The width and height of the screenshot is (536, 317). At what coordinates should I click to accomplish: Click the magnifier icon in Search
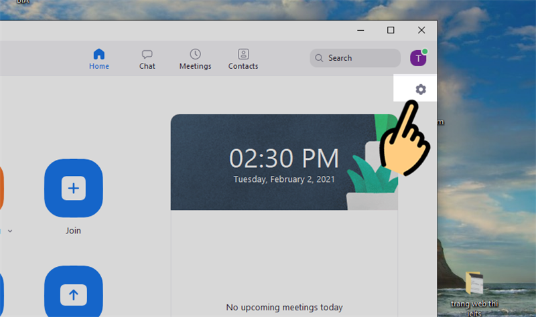pos(319,58)
